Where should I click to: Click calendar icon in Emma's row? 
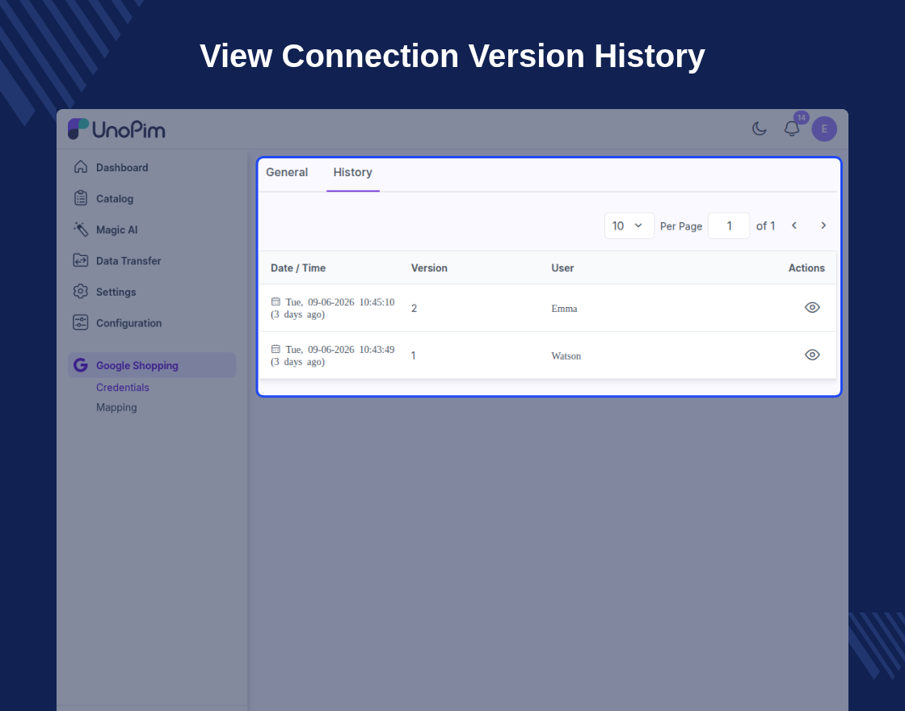click(x=276, y=301)
